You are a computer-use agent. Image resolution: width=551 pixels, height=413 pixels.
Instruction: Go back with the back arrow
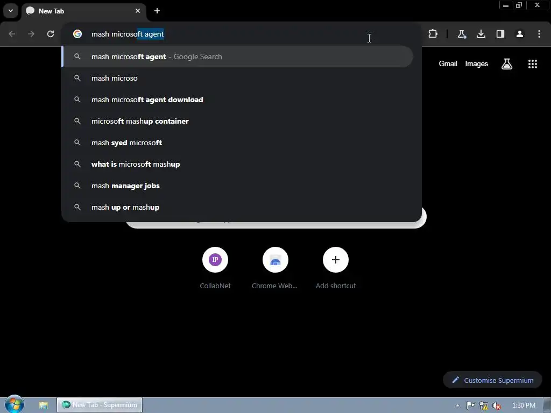[x=12, y=34]
